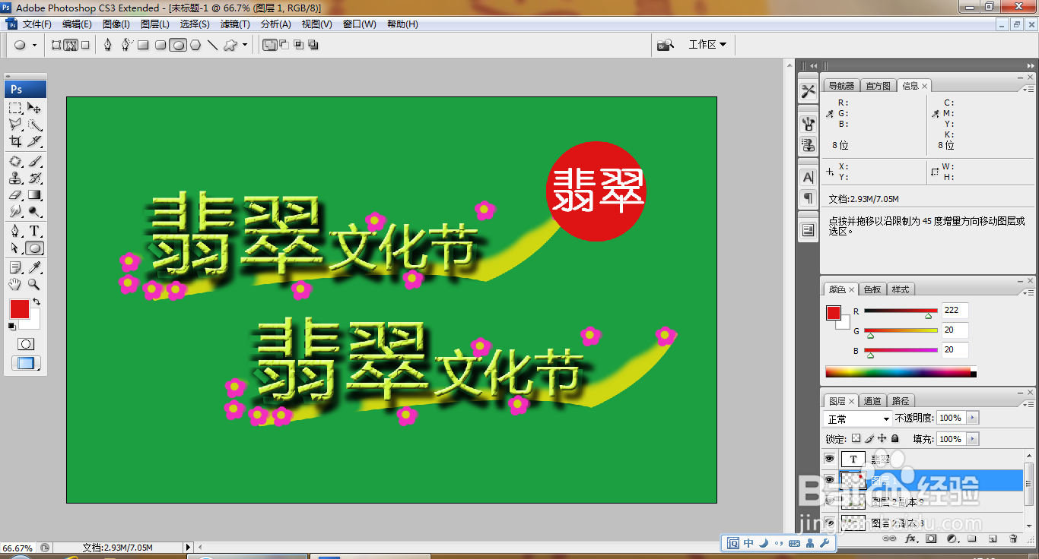
Task: Open the layer blend mode 正常 dropdown
Action: 858,419
